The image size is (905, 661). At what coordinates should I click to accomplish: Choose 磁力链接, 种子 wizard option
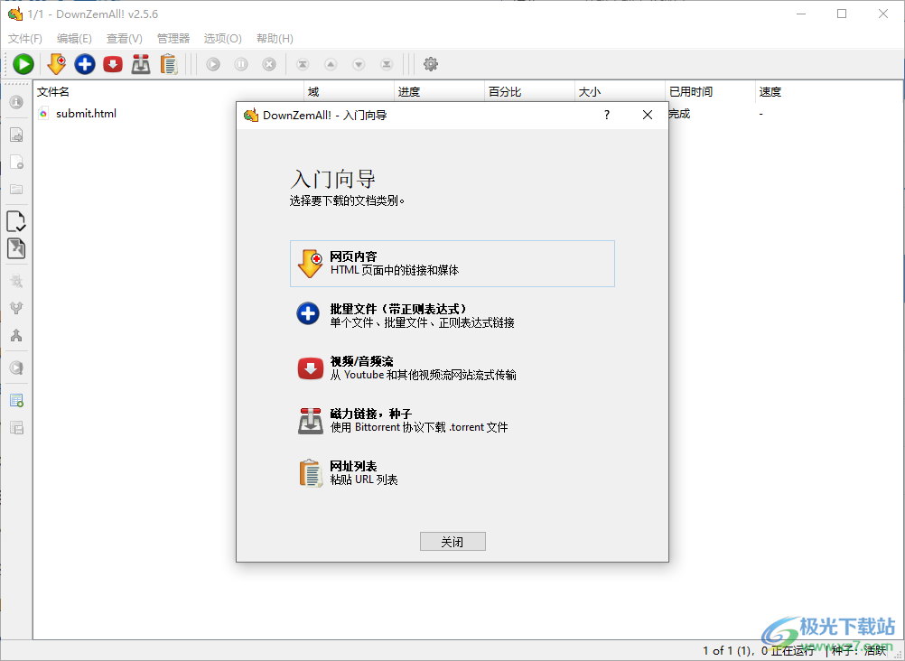tap(452, 420)
